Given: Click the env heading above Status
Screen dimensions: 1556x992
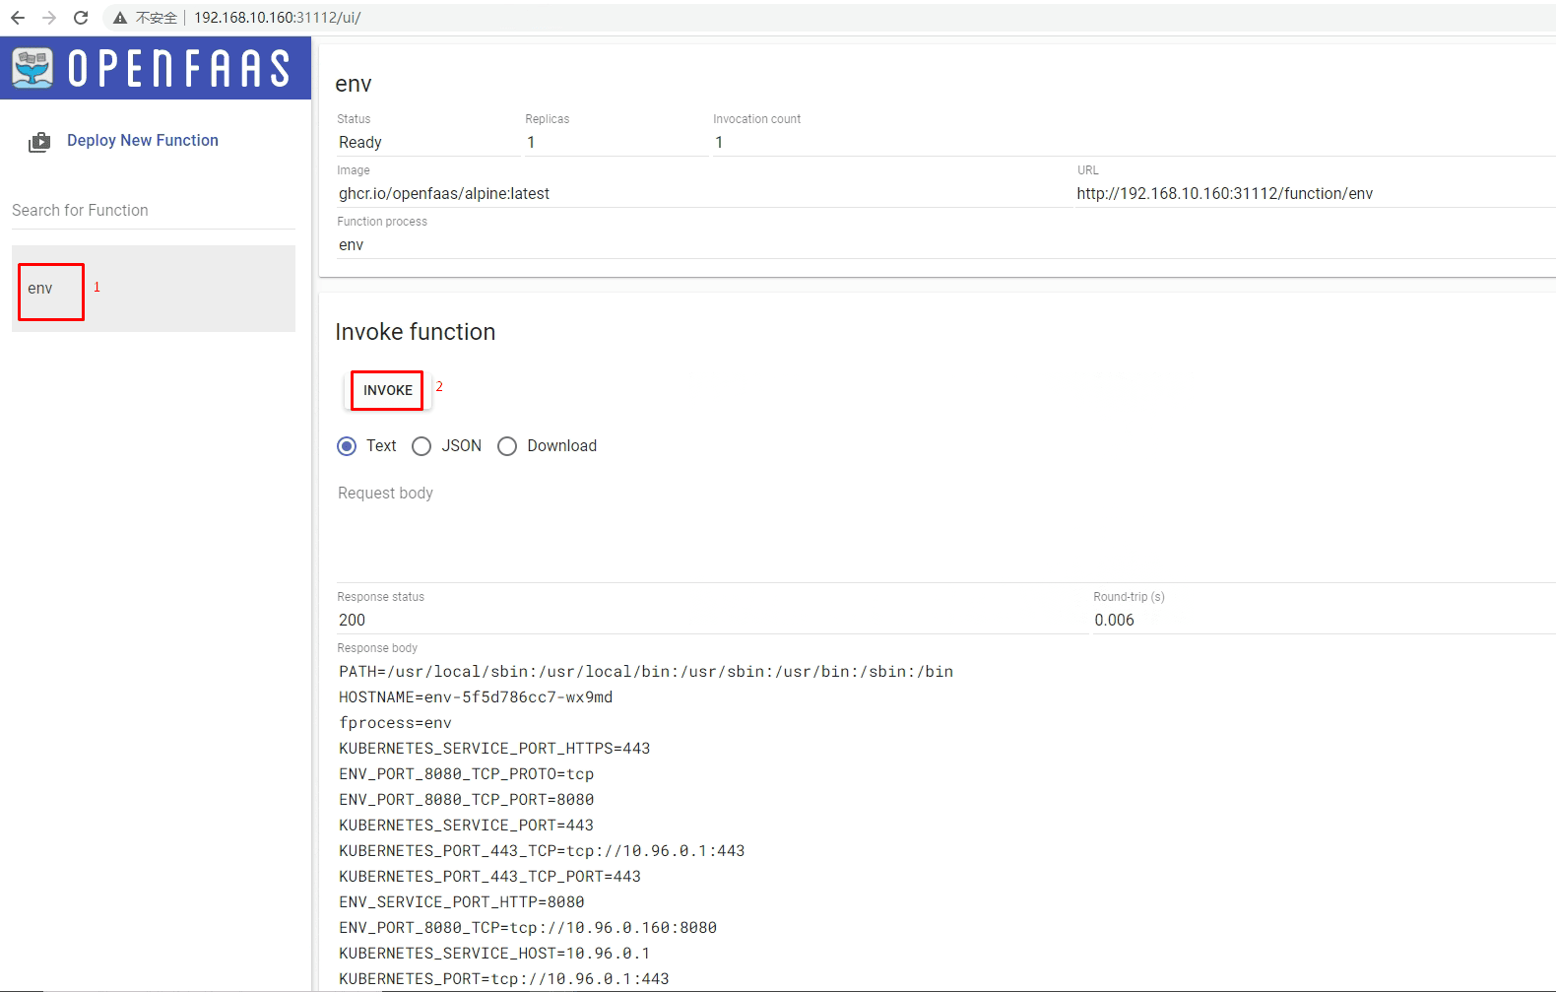Looking at the screenshot, I should [x=354, y=85].
